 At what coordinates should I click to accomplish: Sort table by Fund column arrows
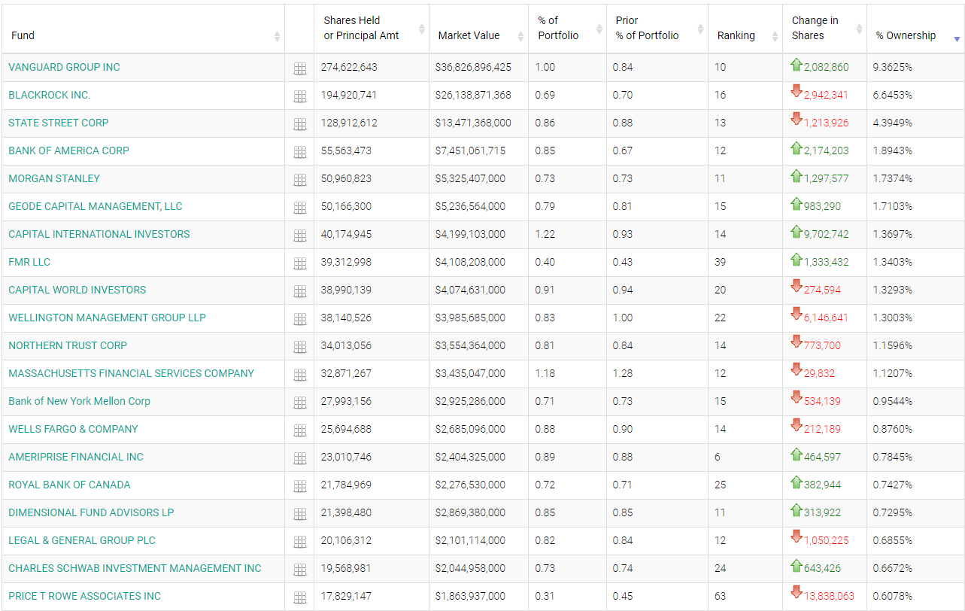point(277,36)
